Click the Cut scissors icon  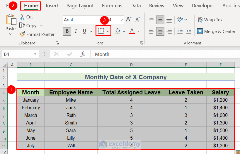22,17
